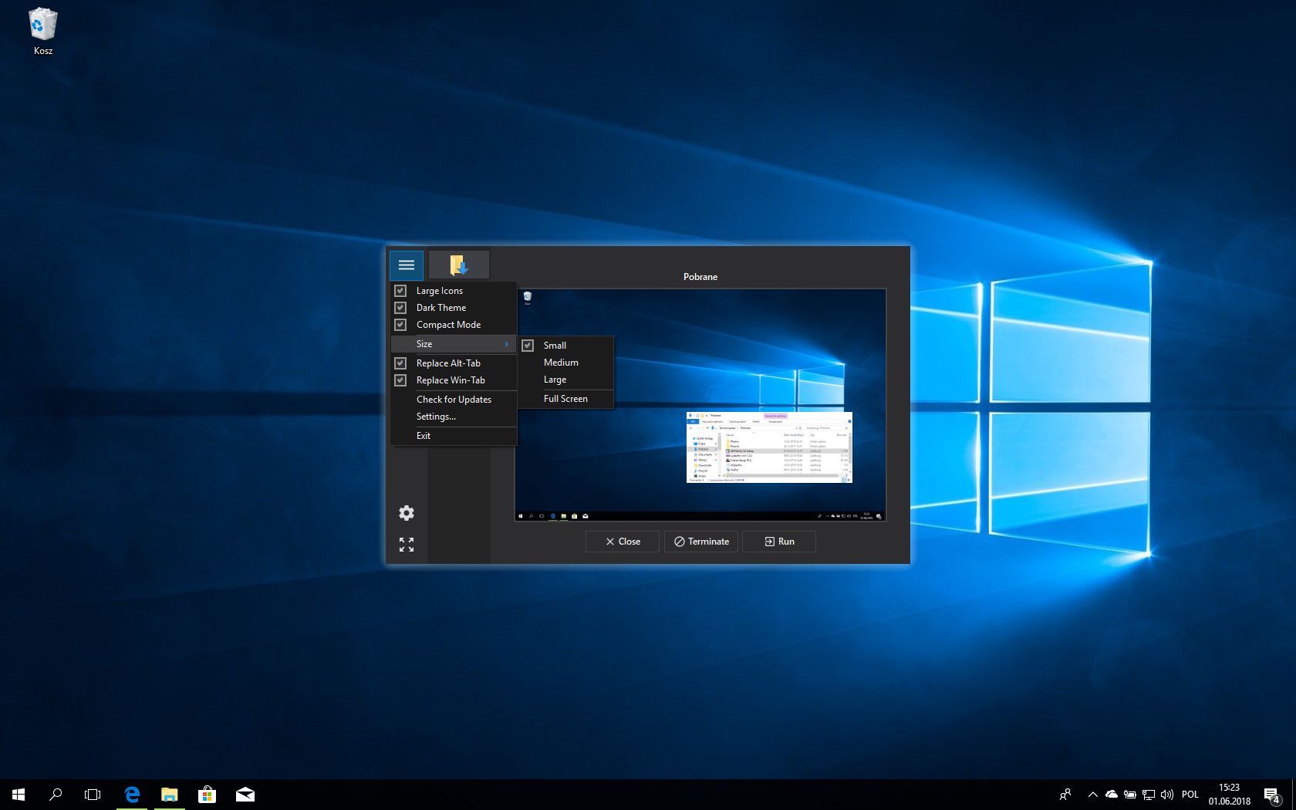Open the Mail app from the taskbar
The image size is (1296, 810).
(245, 795)
